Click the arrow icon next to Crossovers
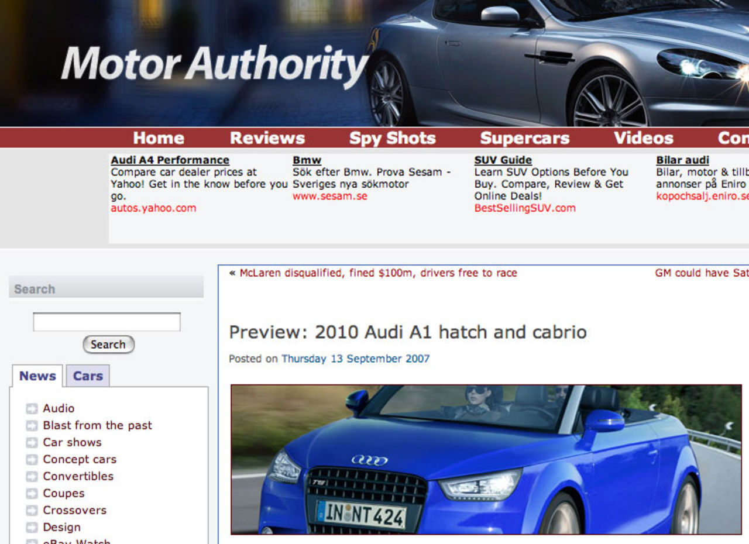Viewport: 749px width, 544px height. coord(31,510)
